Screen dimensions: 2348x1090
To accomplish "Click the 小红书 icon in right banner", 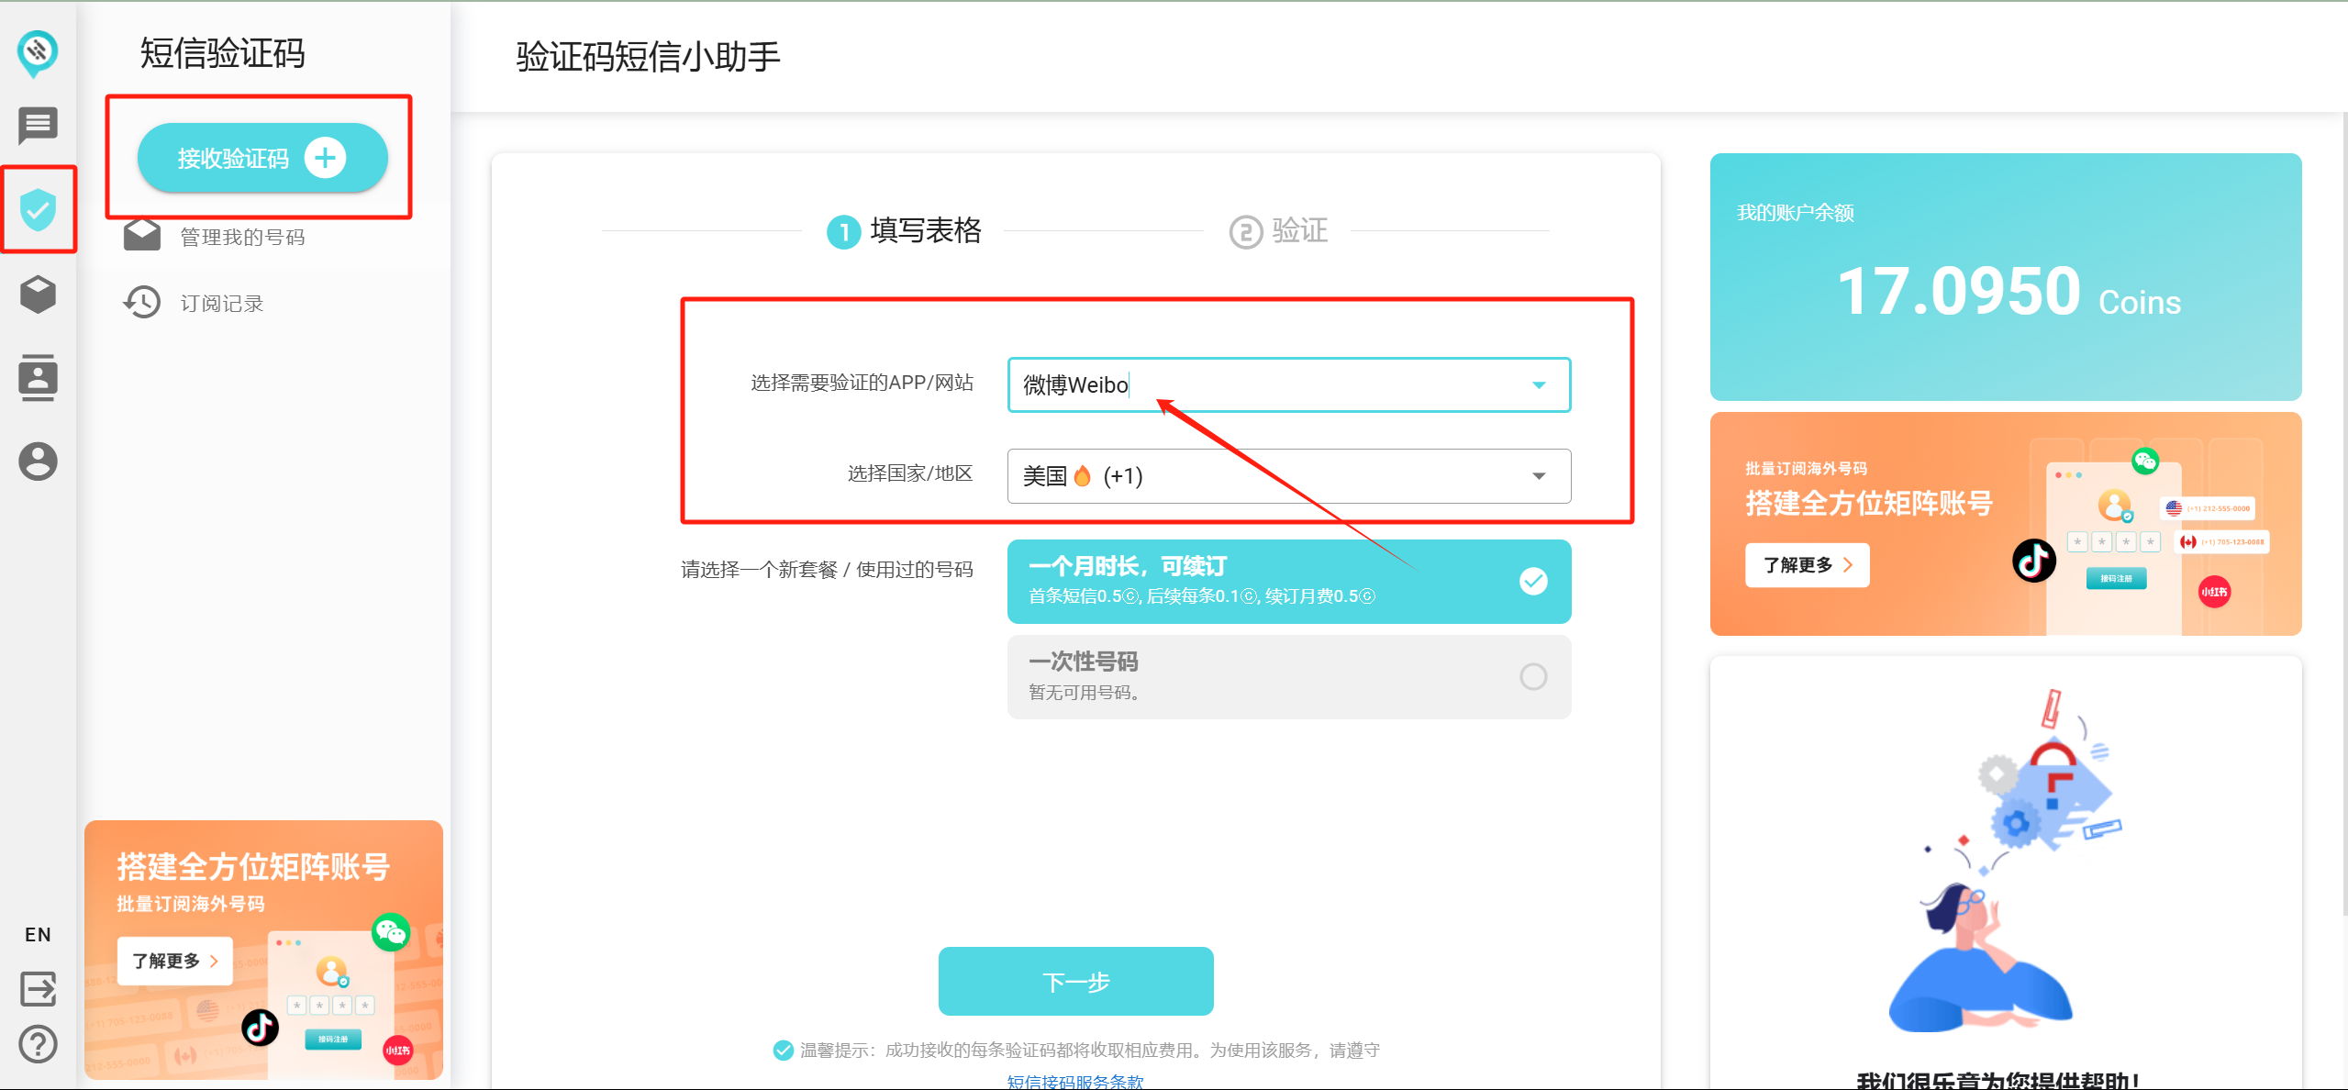I will click(2214, 592).
